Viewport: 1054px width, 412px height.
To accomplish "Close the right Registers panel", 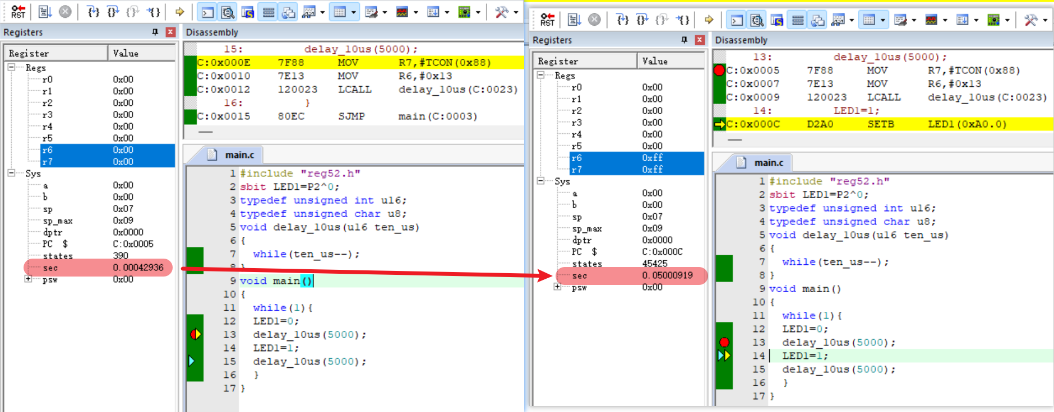I will 700,40.
